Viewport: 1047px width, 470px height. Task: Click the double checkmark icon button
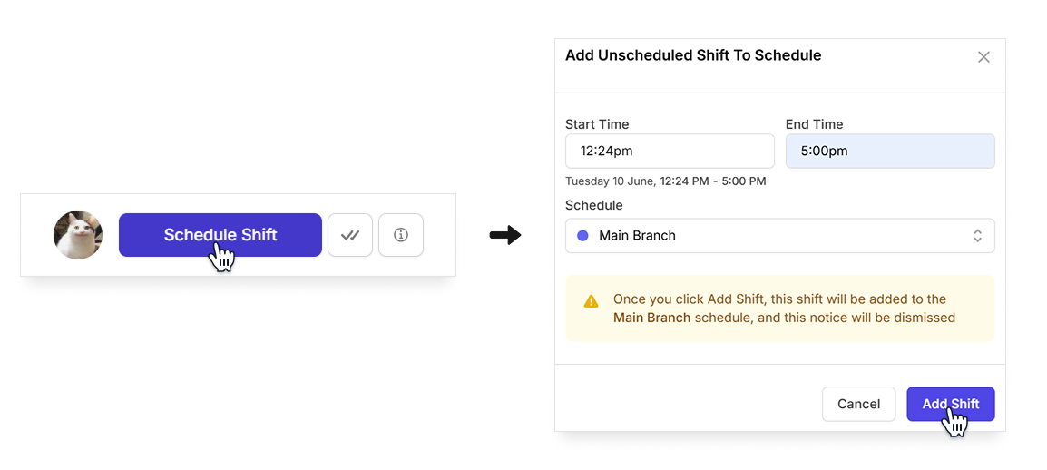[x=350, y=235]
